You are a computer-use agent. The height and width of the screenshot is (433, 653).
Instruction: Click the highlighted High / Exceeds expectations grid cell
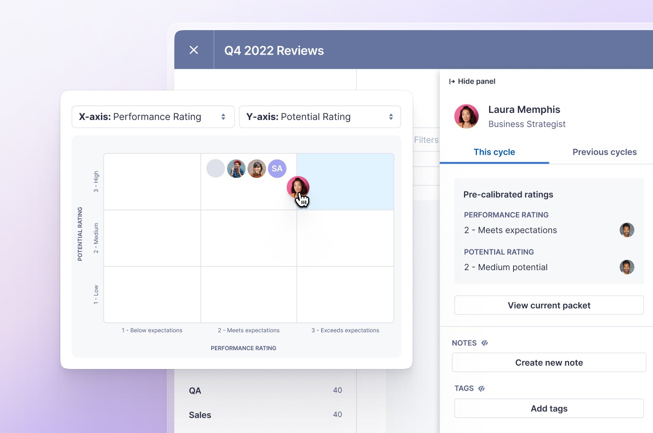[345, 182]
